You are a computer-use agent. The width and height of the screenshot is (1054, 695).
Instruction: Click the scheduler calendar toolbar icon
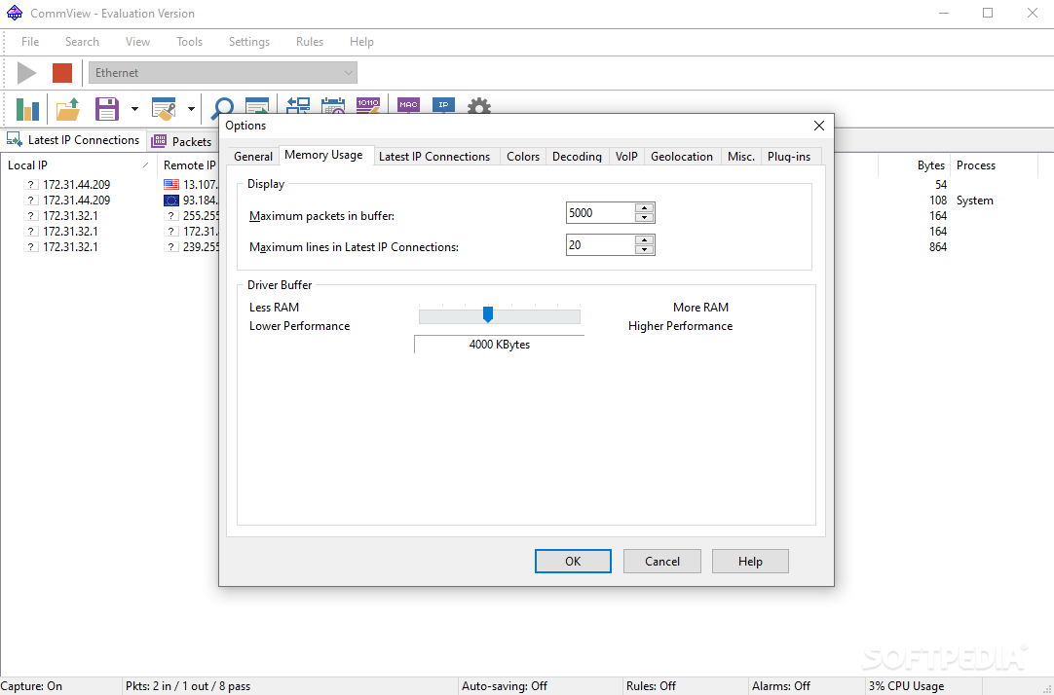click(333, 105)
